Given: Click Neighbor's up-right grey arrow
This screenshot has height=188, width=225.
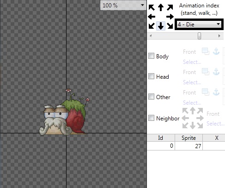Looking at the screenshot, I should 200,111.
